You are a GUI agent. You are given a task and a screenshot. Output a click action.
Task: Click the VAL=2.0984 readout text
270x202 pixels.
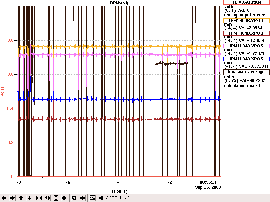click(x=250, y=28)
